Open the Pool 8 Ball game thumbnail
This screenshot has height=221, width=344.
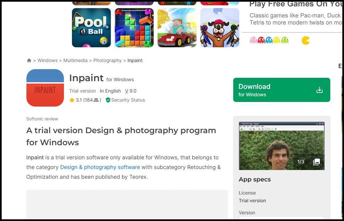91,27
